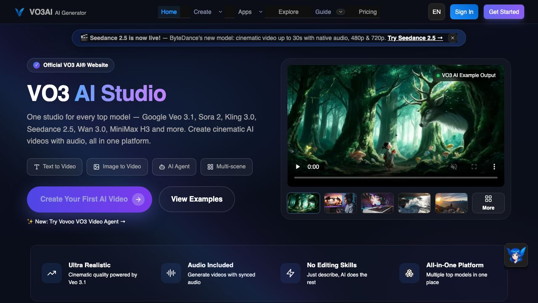
Task: Click the "VO3 AI Example Output" label
Action: (466, 75)
